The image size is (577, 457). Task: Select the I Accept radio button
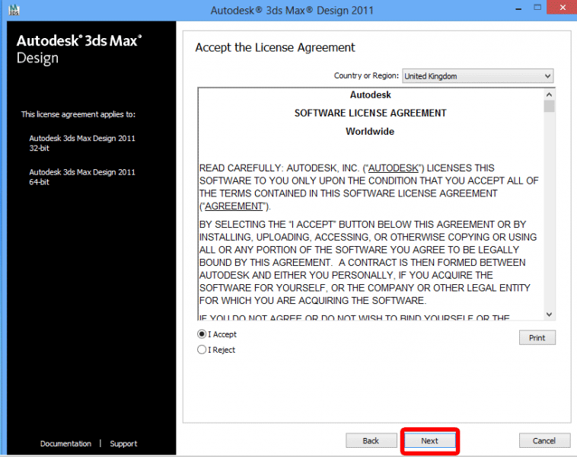(x=202, y=334)
